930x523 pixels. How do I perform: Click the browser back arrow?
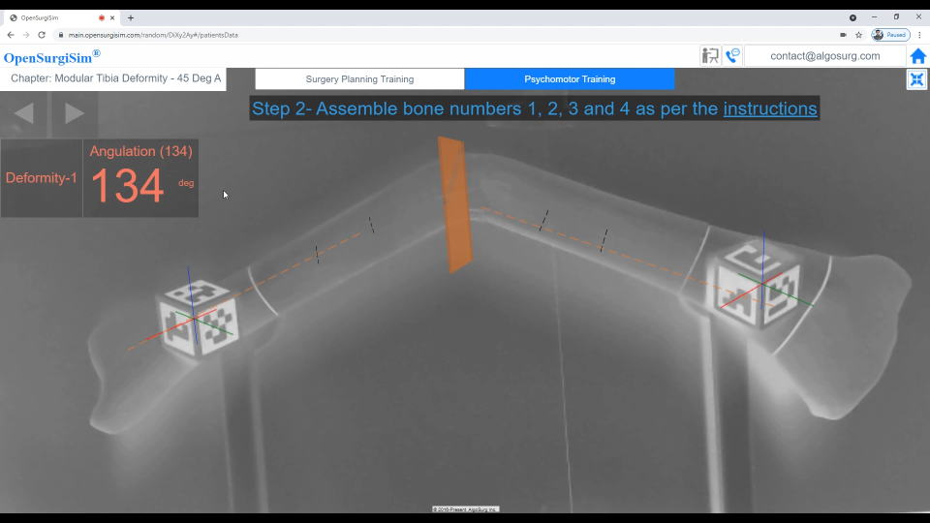11,35
